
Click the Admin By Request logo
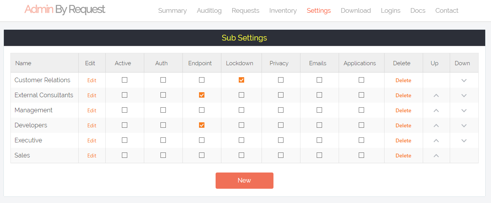click(x=65, y=10)
